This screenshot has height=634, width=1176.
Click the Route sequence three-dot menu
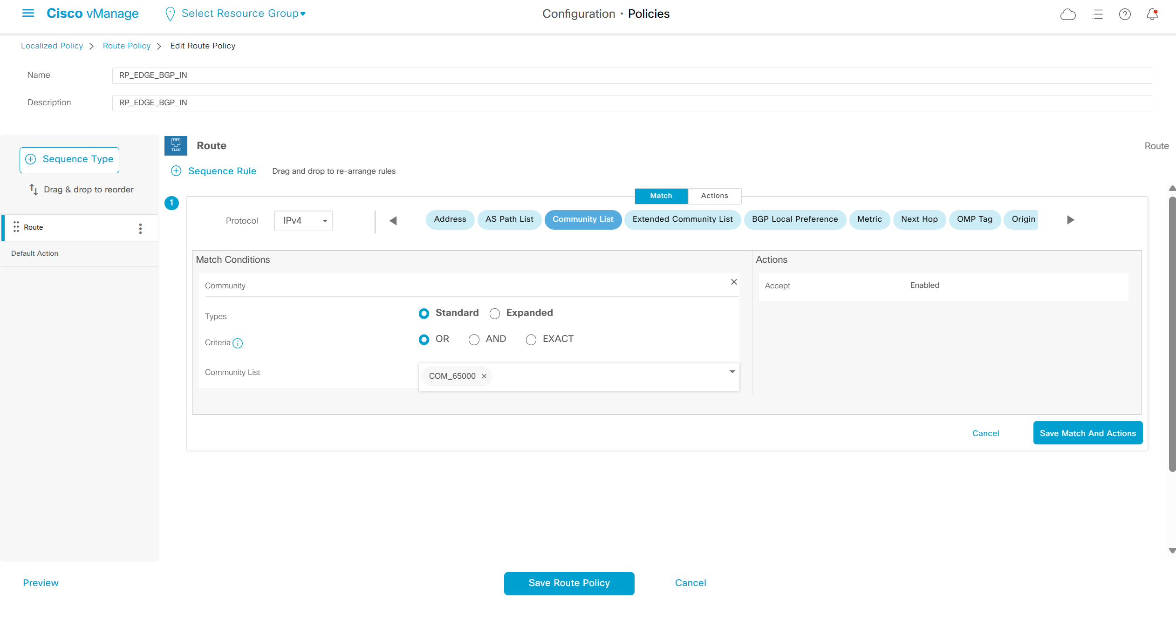click(140, 228)
